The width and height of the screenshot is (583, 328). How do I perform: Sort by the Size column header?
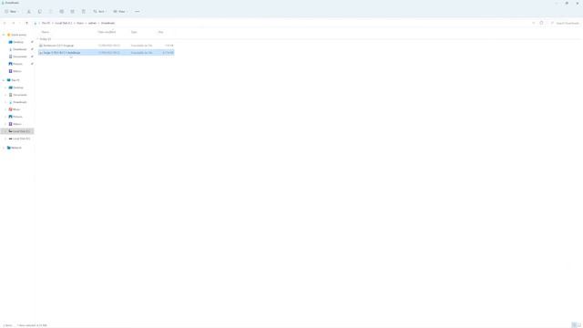click(160, 32)
